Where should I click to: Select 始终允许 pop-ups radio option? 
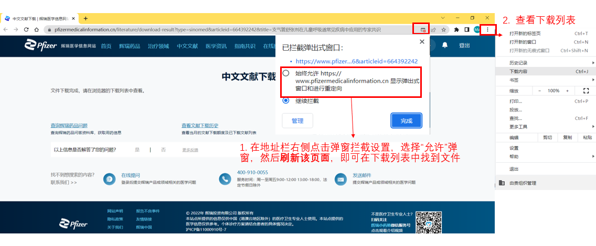coord(286,73)
